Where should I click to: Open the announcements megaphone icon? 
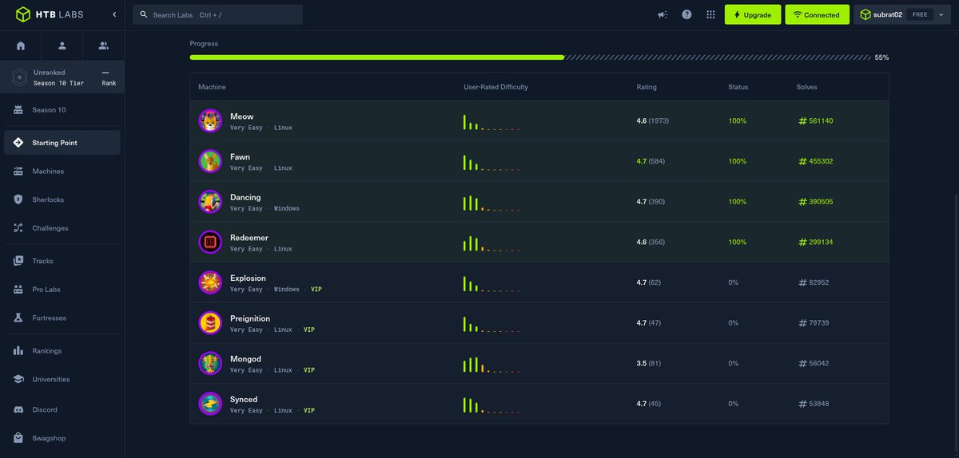coord(662,14)
